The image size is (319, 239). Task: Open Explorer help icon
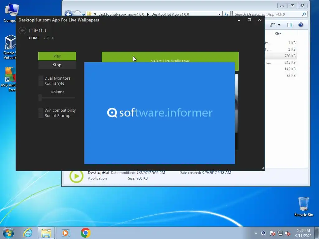click(301, 25)
